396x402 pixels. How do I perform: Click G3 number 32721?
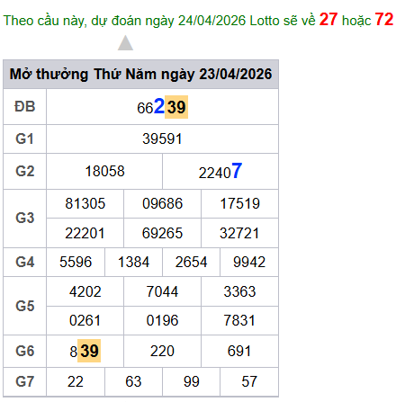239,233
